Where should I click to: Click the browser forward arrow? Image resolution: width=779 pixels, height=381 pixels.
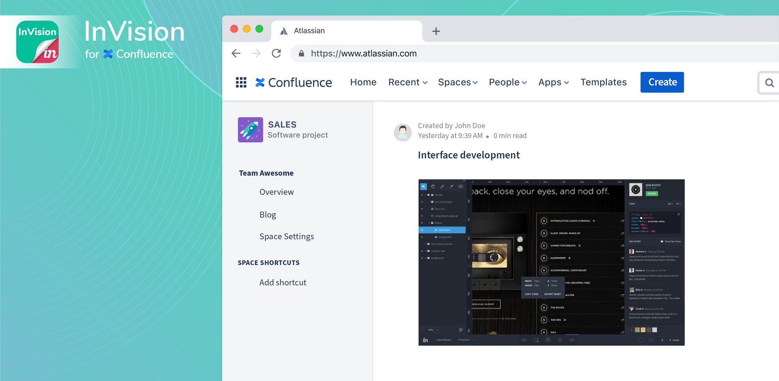coord(256,53)
